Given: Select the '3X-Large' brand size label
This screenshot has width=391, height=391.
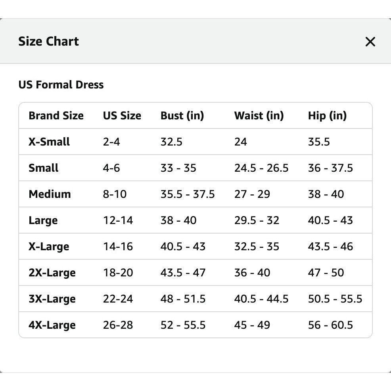Looking at the screenshot, I should [52, 299].
